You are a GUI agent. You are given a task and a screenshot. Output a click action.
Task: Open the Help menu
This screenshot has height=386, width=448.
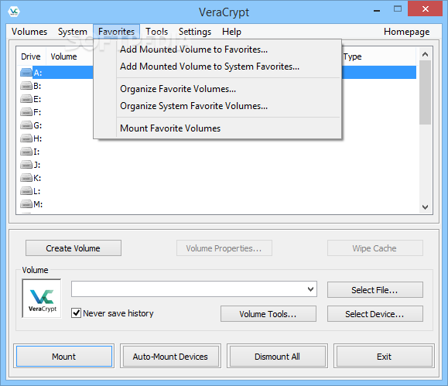(x=231, y=32)
